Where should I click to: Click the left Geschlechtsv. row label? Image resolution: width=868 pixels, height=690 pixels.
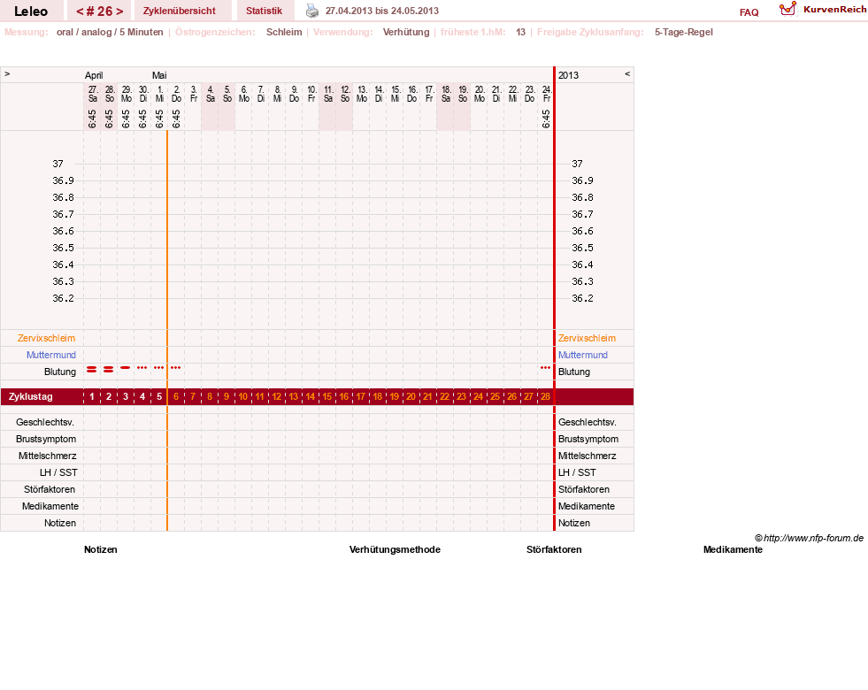(45, 422)
